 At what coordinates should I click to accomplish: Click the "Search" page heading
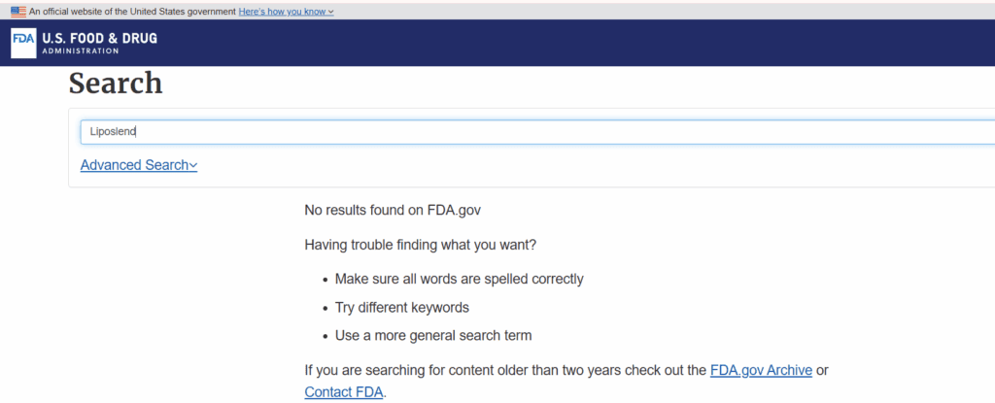[116, 84]
